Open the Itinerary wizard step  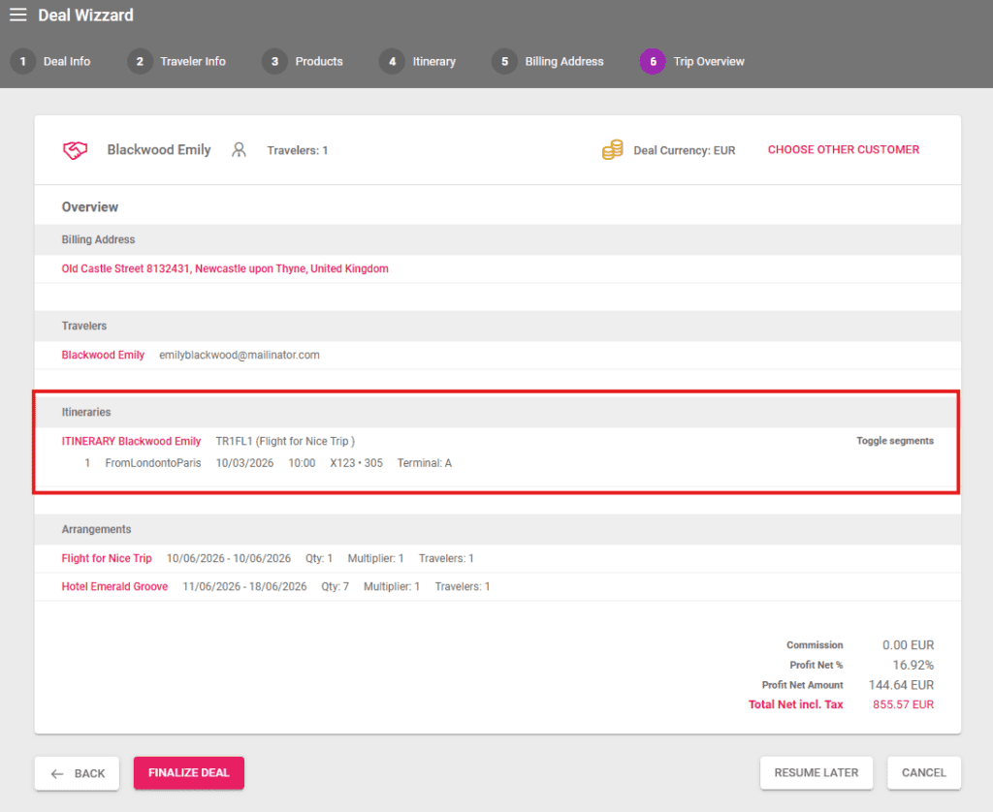(433, 61)
